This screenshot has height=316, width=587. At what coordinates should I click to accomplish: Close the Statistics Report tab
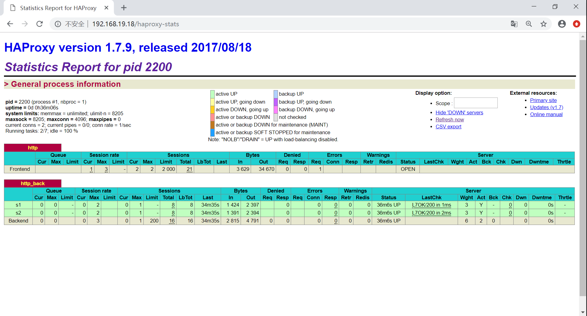[x=106, y=8]
